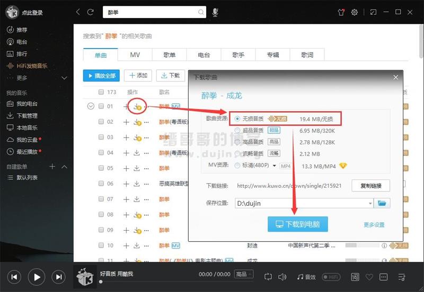Open the 更多设置 link

(374, 225)
